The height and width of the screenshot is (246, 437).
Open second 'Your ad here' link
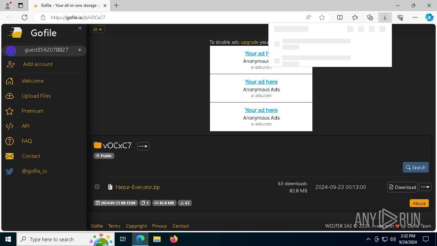pyautogui.click(x=261, y=82)
